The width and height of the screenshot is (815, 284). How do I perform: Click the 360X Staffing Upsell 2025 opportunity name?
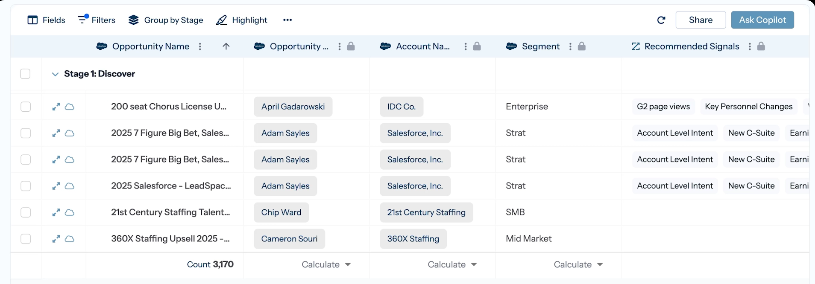point(170,239)
